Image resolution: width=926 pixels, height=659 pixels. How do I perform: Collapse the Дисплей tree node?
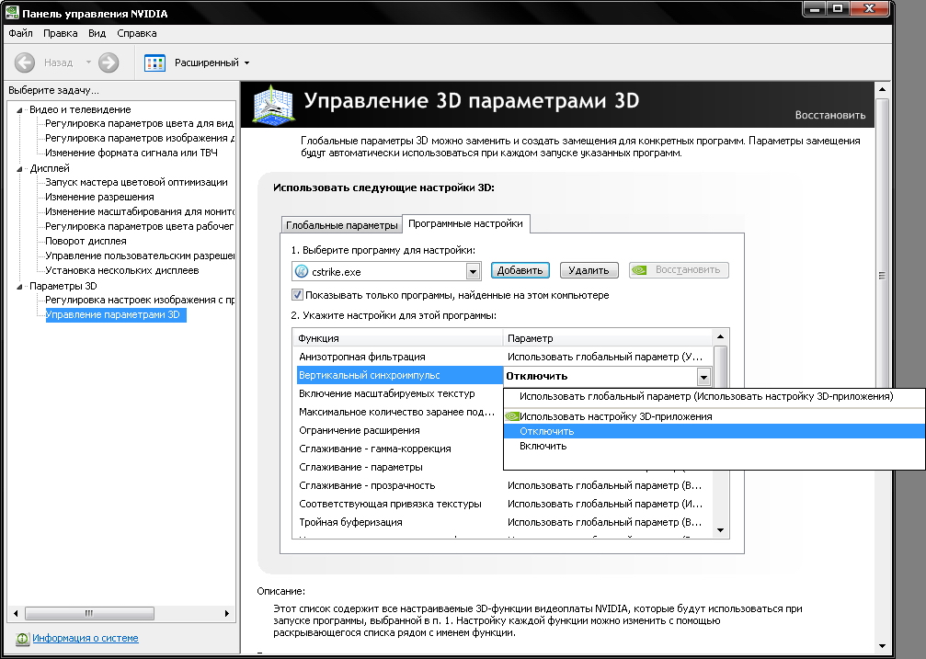[x=19, y=169]
